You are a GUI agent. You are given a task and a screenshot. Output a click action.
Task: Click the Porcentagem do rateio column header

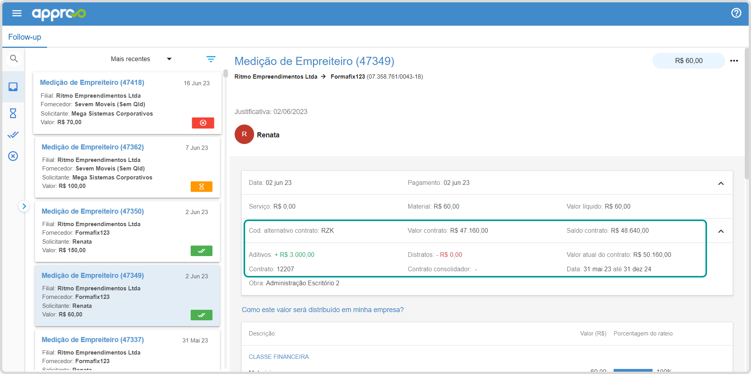(x=643, y=334)
